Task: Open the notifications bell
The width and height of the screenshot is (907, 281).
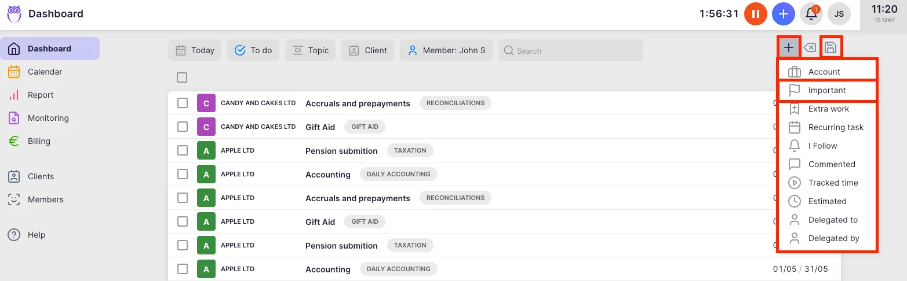Action: (811, 14)
